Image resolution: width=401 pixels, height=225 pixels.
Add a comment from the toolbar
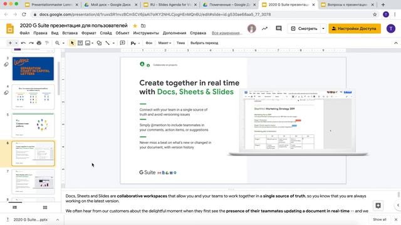point(123,43)
